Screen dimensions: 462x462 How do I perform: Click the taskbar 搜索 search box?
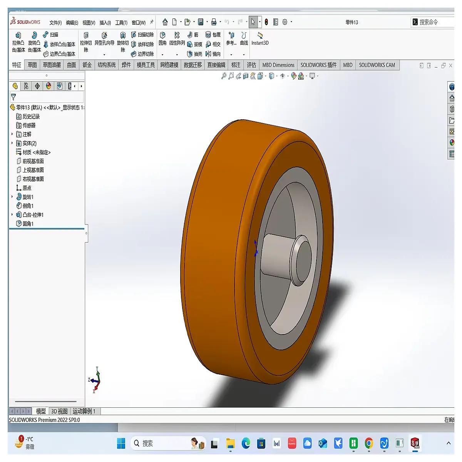point(168,444)
